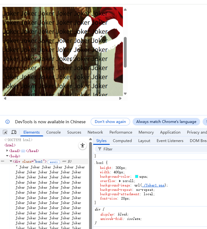Viewport: 207px width, 229px height.
Task: Click the Elements panel scroll up arrow
Action: point(90,139)
